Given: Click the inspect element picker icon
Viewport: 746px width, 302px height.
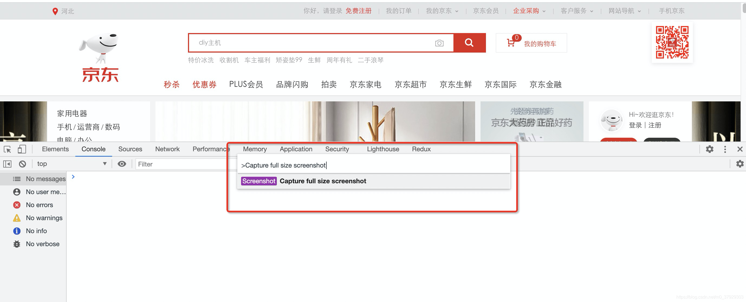Looking at the screenshot, I should pos(7,149).
